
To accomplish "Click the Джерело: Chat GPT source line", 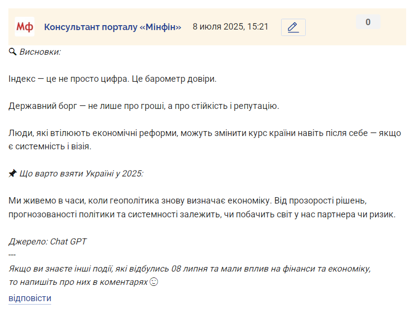I will point(47,241).
